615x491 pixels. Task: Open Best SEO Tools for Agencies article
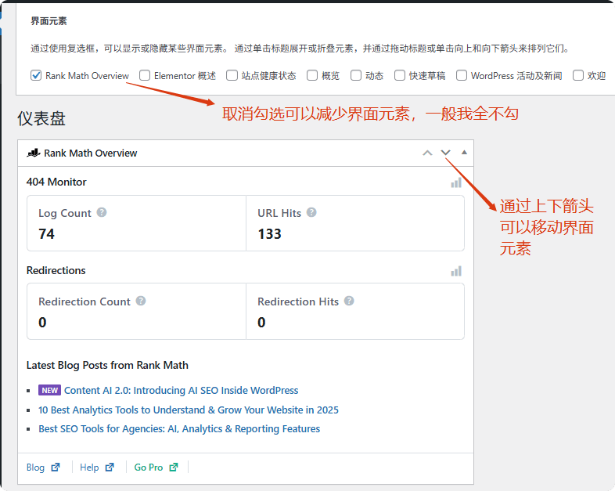coord(179,429)
